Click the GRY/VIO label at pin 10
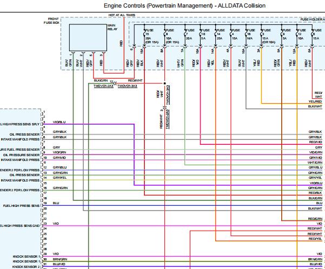 (59, 158)
